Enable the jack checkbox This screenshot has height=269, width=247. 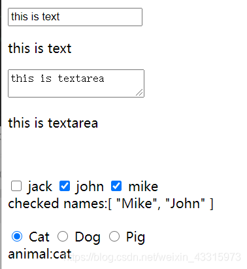coord(16,186)
